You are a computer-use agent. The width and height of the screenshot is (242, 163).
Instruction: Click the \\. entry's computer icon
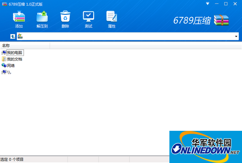(x=4, y=72)
